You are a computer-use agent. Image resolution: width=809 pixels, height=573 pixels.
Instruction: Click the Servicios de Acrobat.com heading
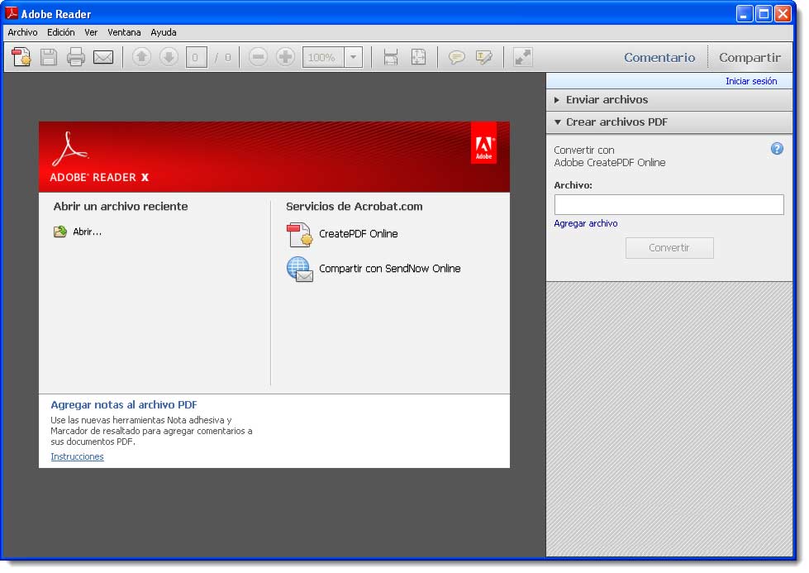click(354, 207)
